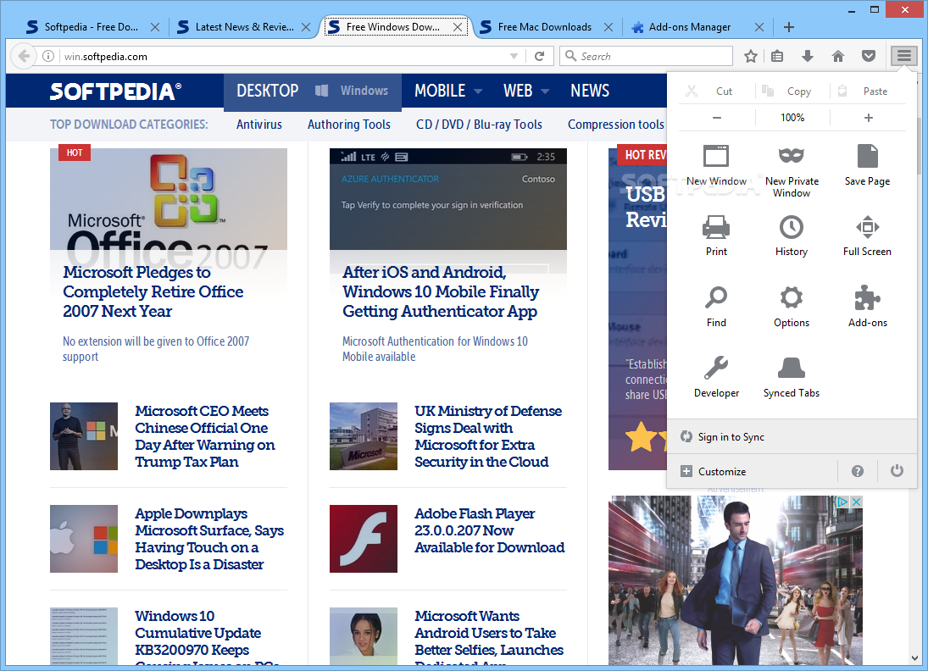Expand URL bar history dropdown
This screenshot has height=671, width=928.
click(x=514, y=56)
